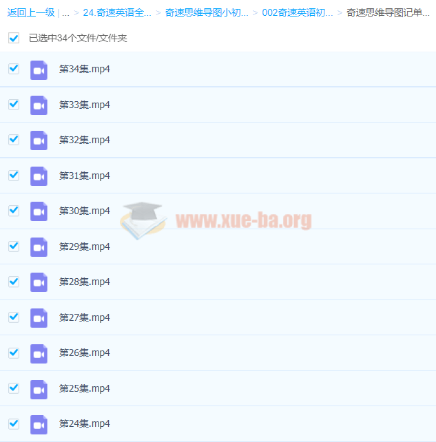Click the video icon next to 第24集.mp4
436x442 pixels.
pos(39,424)
